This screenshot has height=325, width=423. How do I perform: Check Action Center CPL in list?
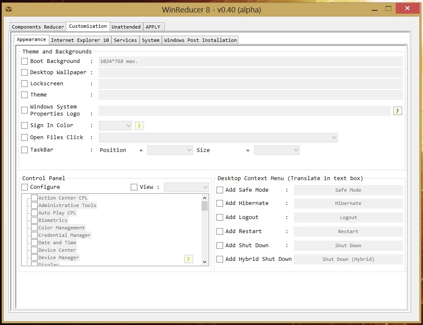click(34, 198)
